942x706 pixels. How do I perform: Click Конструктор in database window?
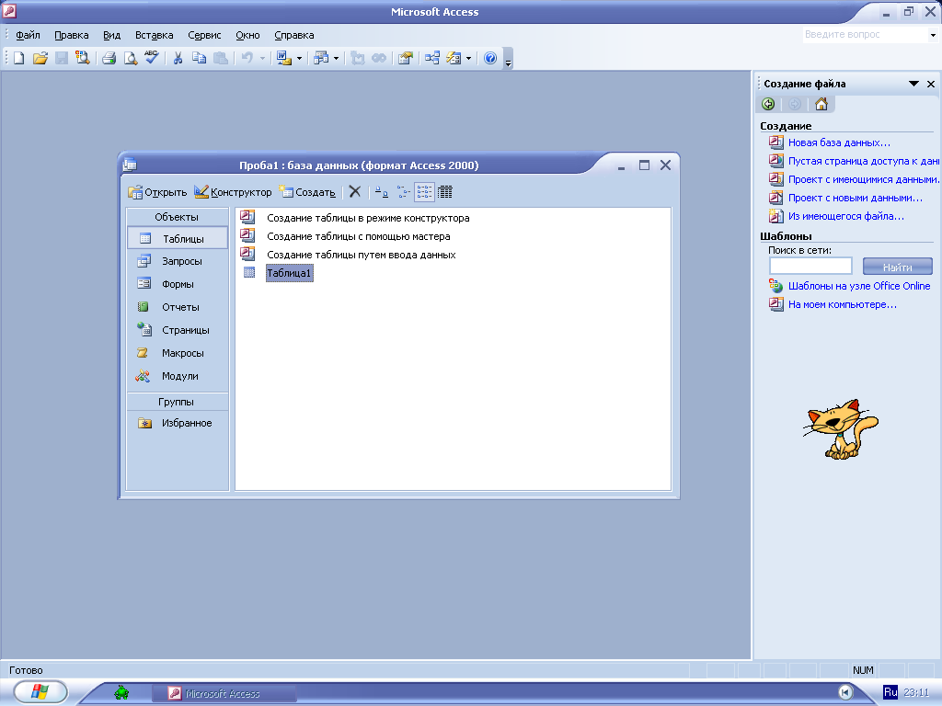(233, 192)
